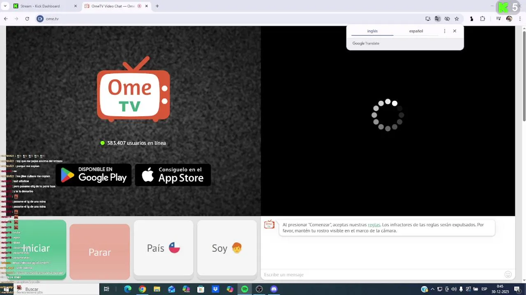Open the Google Translate options menu
526x295 pixels.
click(444, 31)
